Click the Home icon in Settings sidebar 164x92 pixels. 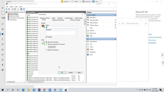click(x=3, y=8)
